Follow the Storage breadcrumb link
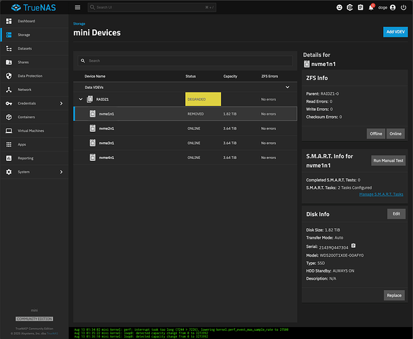 pos(79,24)
